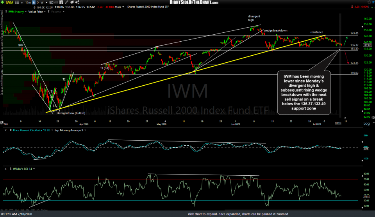This screenshot has height=217, width=375.
Task: Select the pencil drawing tool
Action: point(67,2)
